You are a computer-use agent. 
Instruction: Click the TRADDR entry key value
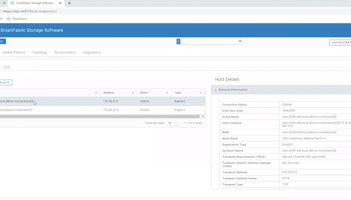288,111
